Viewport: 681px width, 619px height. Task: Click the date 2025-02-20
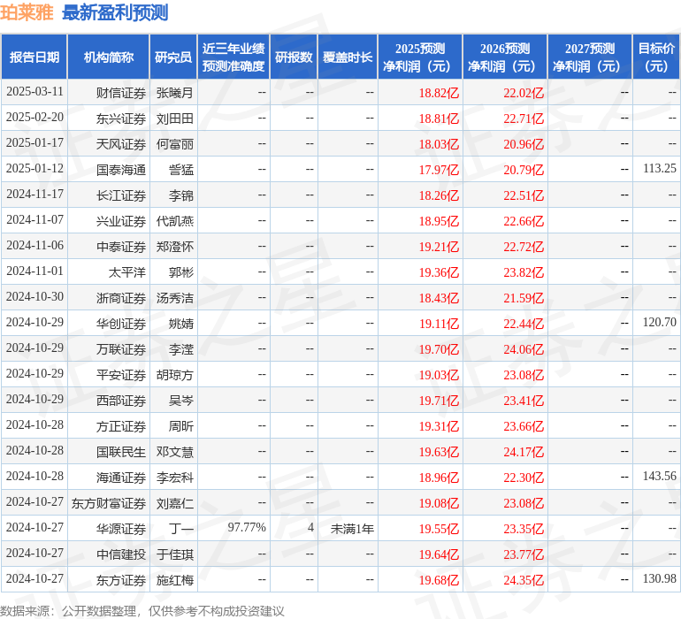pyautogui.click(x=34, y=118)
